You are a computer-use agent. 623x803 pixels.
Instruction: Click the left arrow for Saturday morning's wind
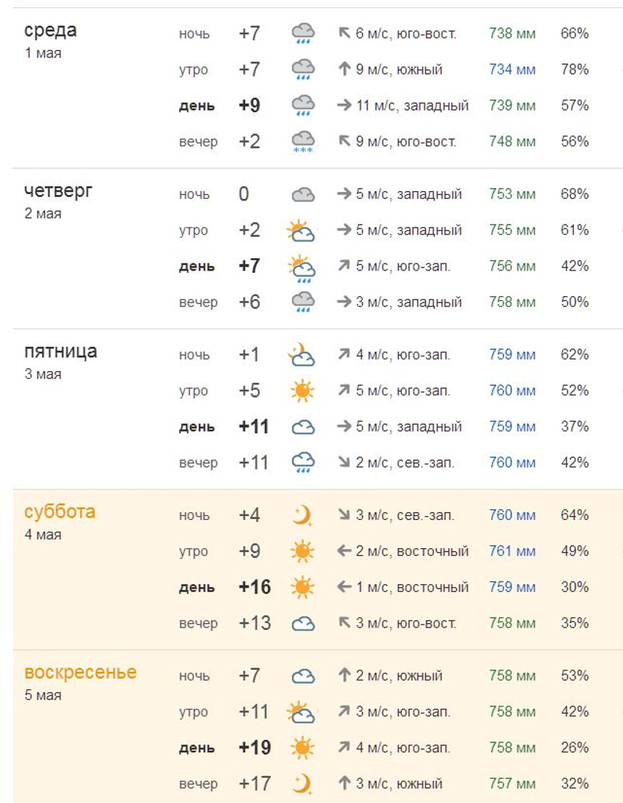[343, 551]
